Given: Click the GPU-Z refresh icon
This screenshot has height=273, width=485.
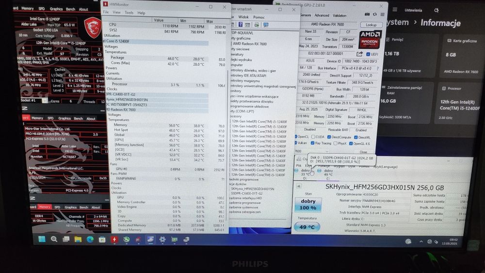Looking at the screenshot, I should click(375, 15).
